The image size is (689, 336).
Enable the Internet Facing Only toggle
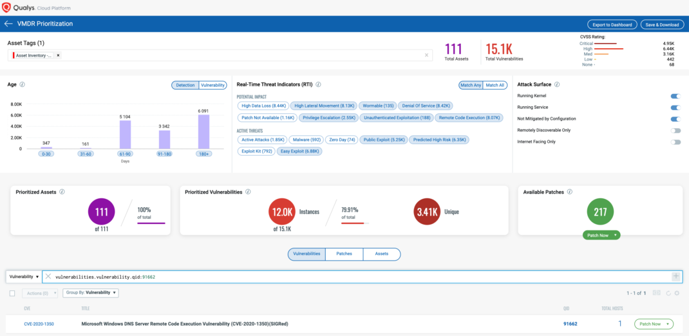tap(675, 142)
